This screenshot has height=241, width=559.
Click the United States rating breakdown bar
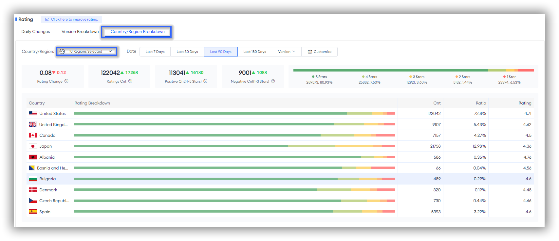coord(235,113)
